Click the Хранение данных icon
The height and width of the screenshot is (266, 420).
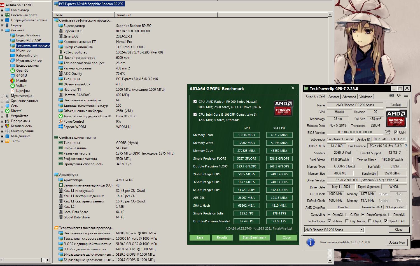coord(7,101)
